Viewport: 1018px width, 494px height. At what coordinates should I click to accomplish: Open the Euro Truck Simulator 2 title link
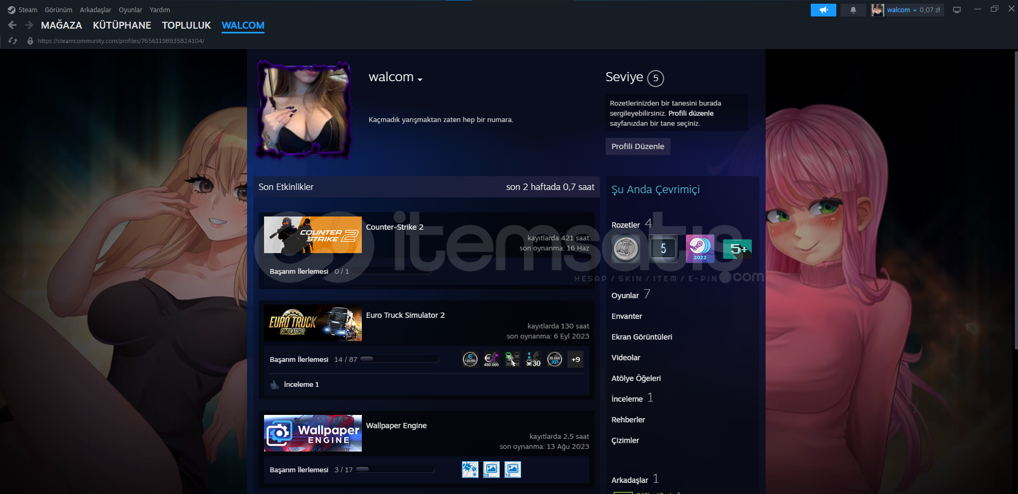tap(405, 315)
